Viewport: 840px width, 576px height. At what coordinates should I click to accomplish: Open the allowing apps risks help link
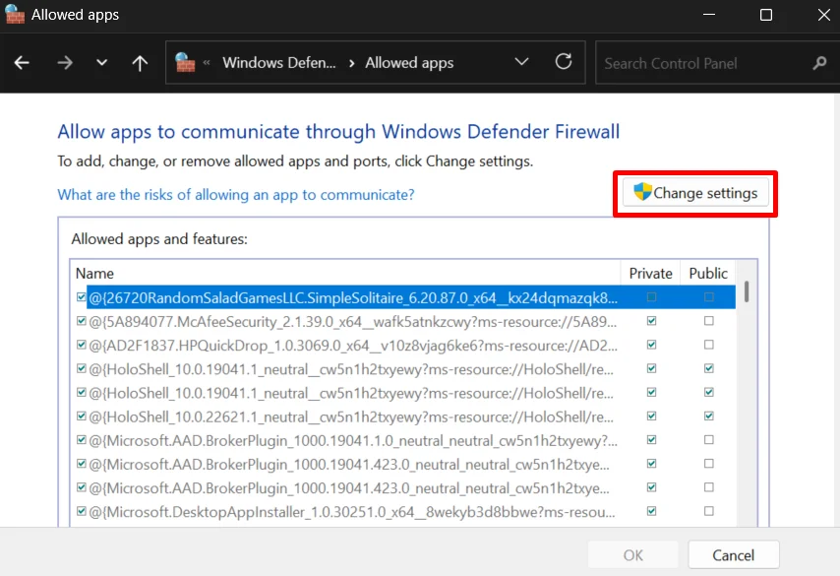tap(236, 194)
